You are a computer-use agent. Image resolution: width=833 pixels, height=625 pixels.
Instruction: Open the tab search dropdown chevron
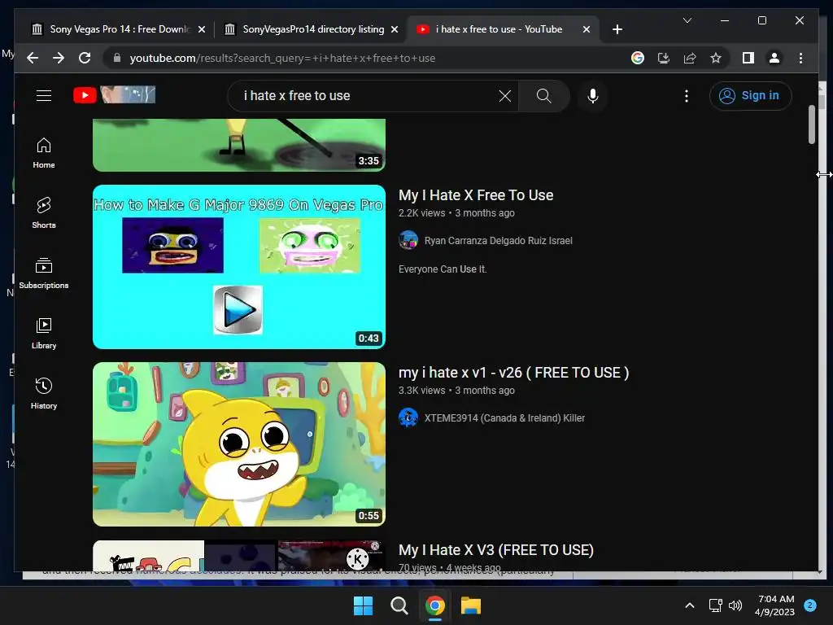[x=687, y=20]
